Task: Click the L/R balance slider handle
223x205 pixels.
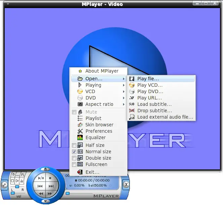Action: 17,187
